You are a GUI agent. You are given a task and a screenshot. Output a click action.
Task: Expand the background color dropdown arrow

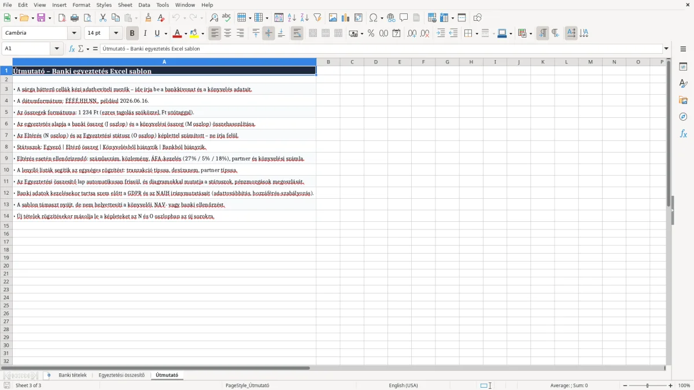[202, 34]
